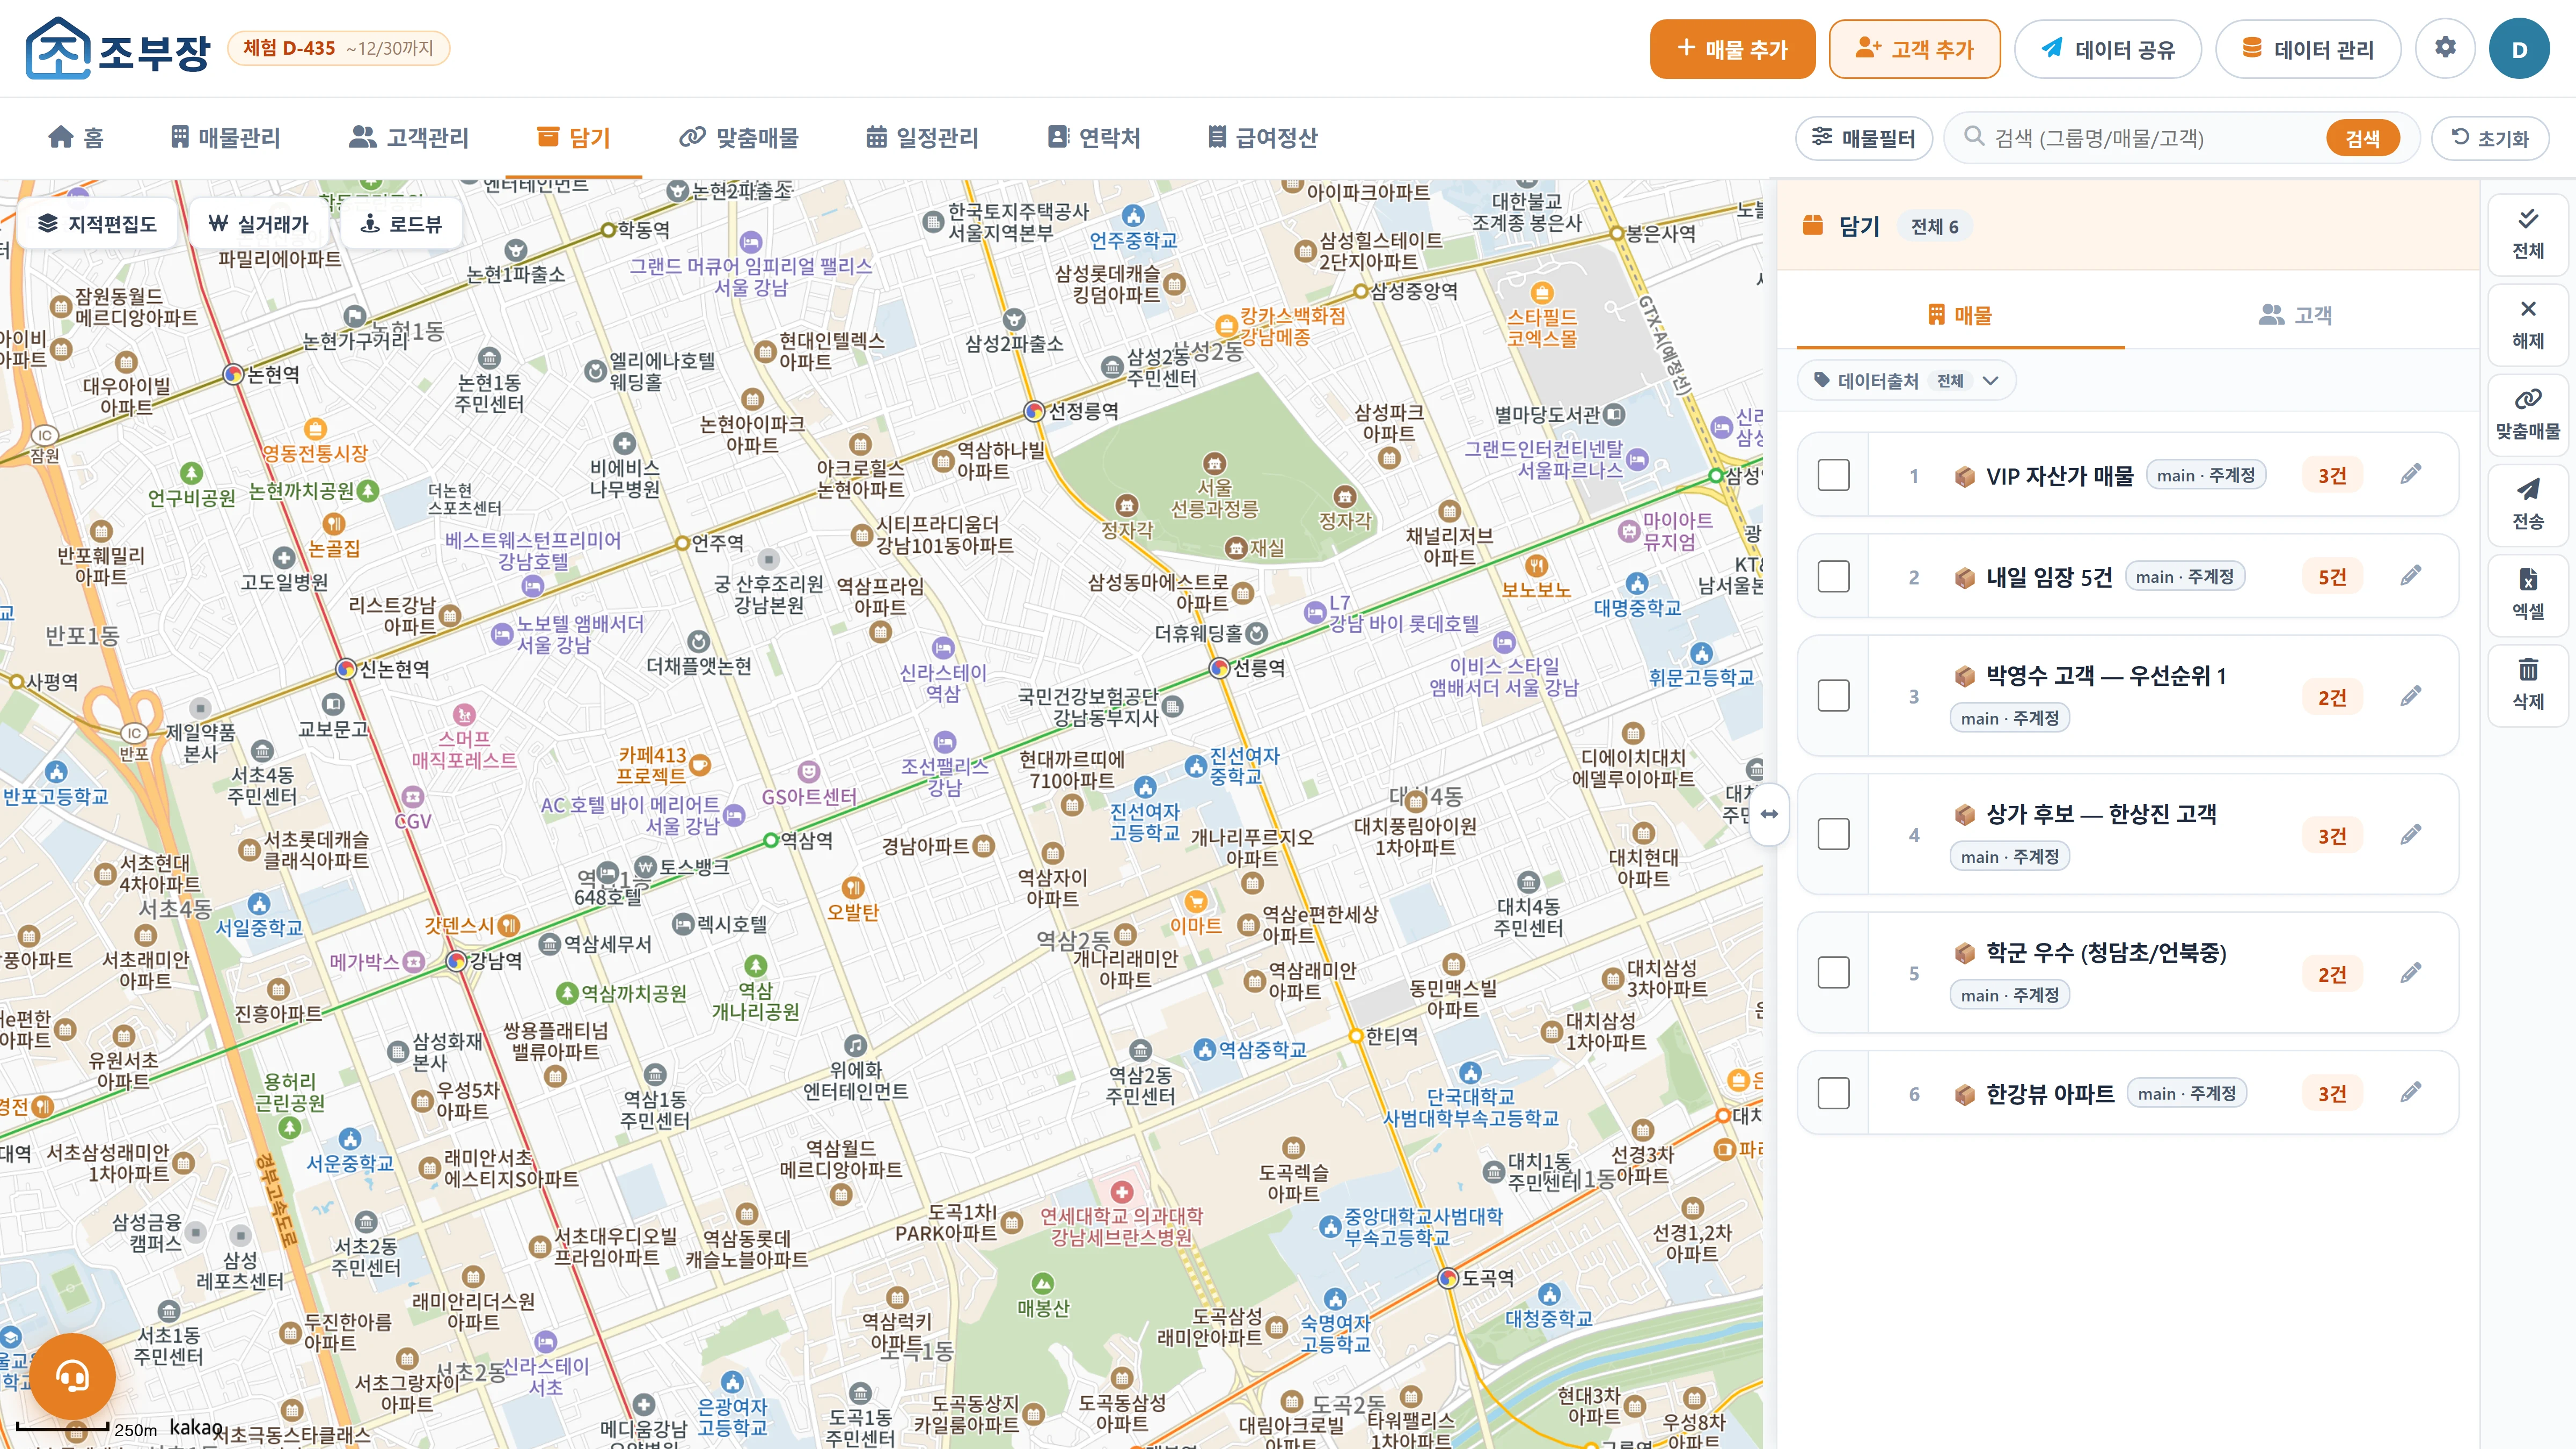This screenshot has width=2576, height=1449.
Task: Open the settings gear icon
Action: click(2445, 48)
